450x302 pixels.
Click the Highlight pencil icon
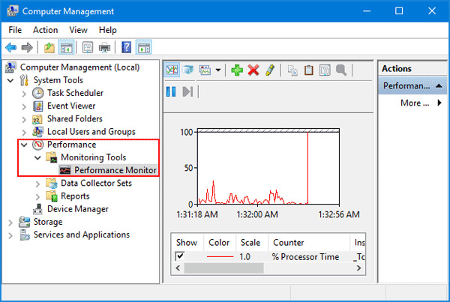coord(270,70)
